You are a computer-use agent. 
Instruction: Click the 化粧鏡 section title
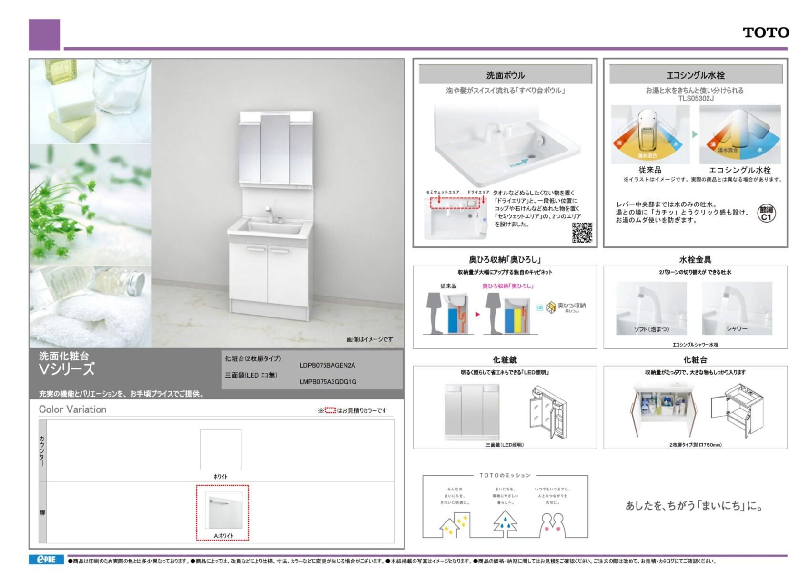coord(505,359)
